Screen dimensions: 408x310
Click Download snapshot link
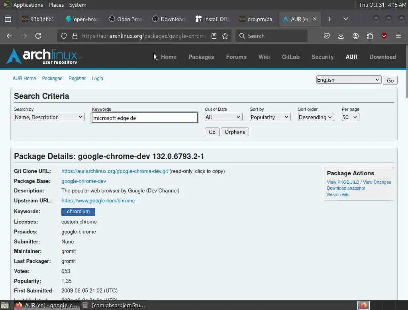click(x=346, y=188)
